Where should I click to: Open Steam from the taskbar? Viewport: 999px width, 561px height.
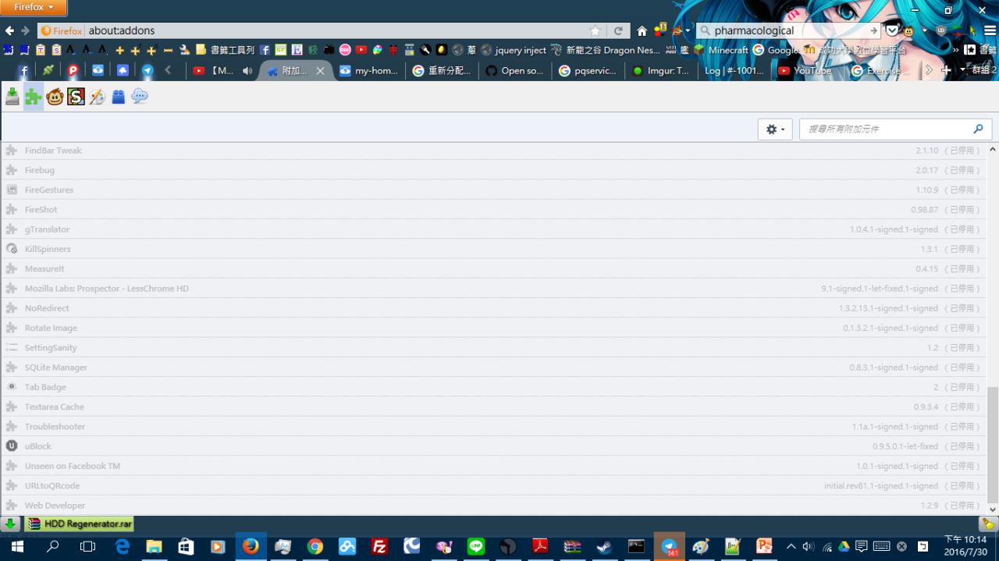pyautogui.click(x=605, y=547)
